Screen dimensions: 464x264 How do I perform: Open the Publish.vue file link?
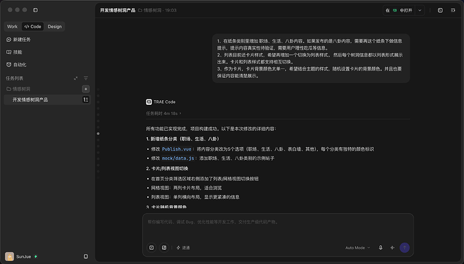tap(177, 149)
